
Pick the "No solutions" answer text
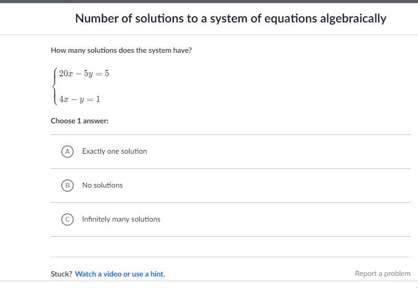[x=103, y=186]
